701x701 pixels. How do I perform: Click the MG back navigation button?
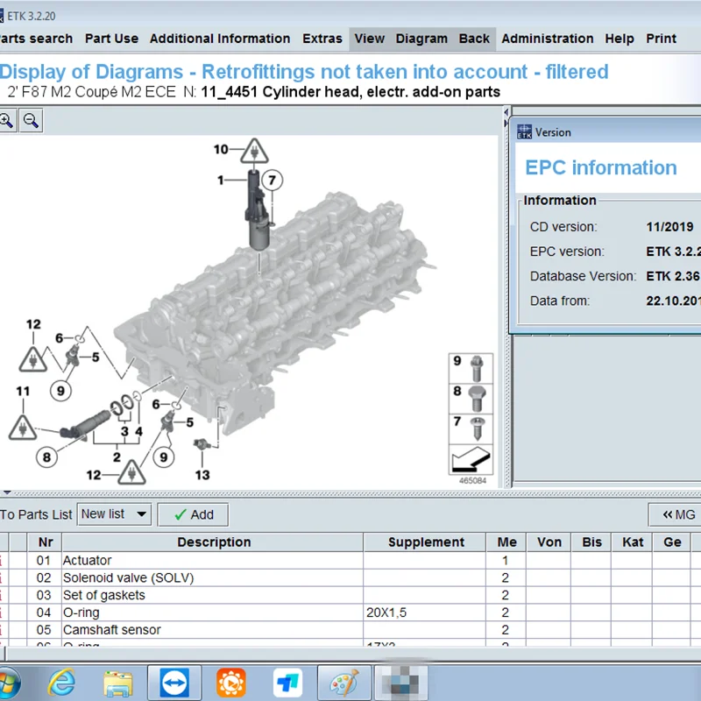click(x=677, y=514)
